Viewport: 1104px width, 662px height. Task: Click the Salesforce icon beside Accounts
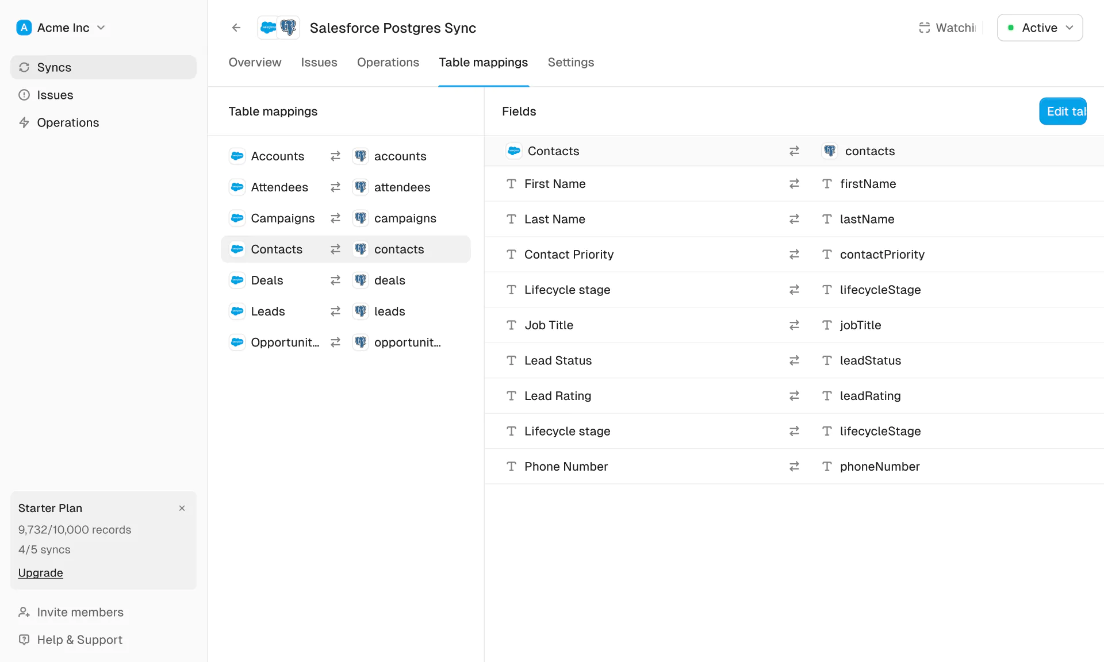237,156
